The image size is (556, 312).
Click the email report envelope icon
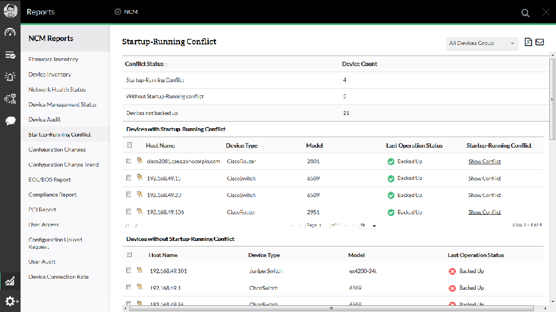point(539,42)
